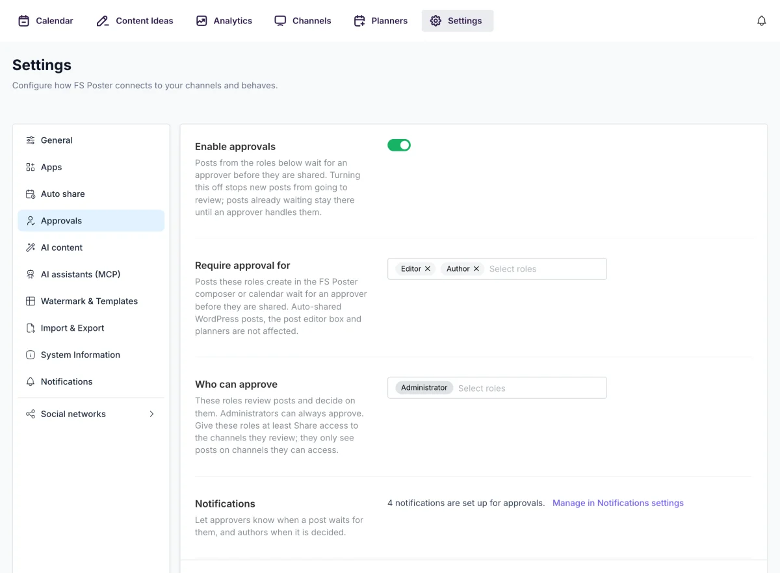Open the Channels tab
This screenshot has width=780, height=573.
click(x=303, y=21)
